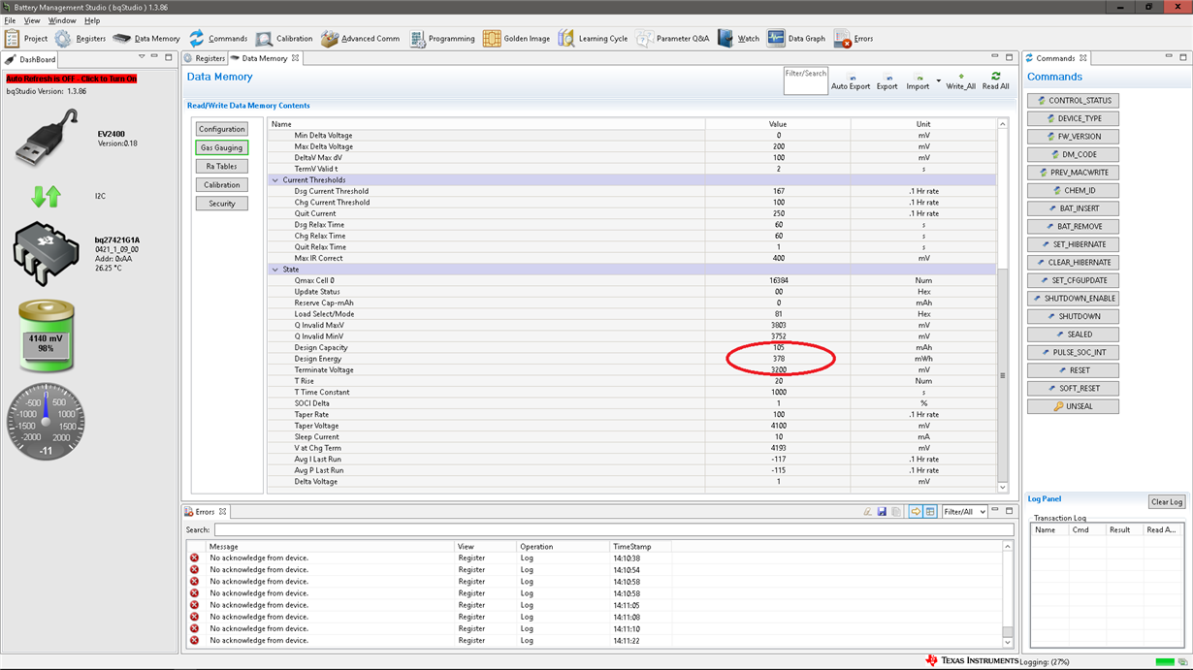Select the DashBoard tab
Viewport: 1193px width, 670px height.
(31, 59)
